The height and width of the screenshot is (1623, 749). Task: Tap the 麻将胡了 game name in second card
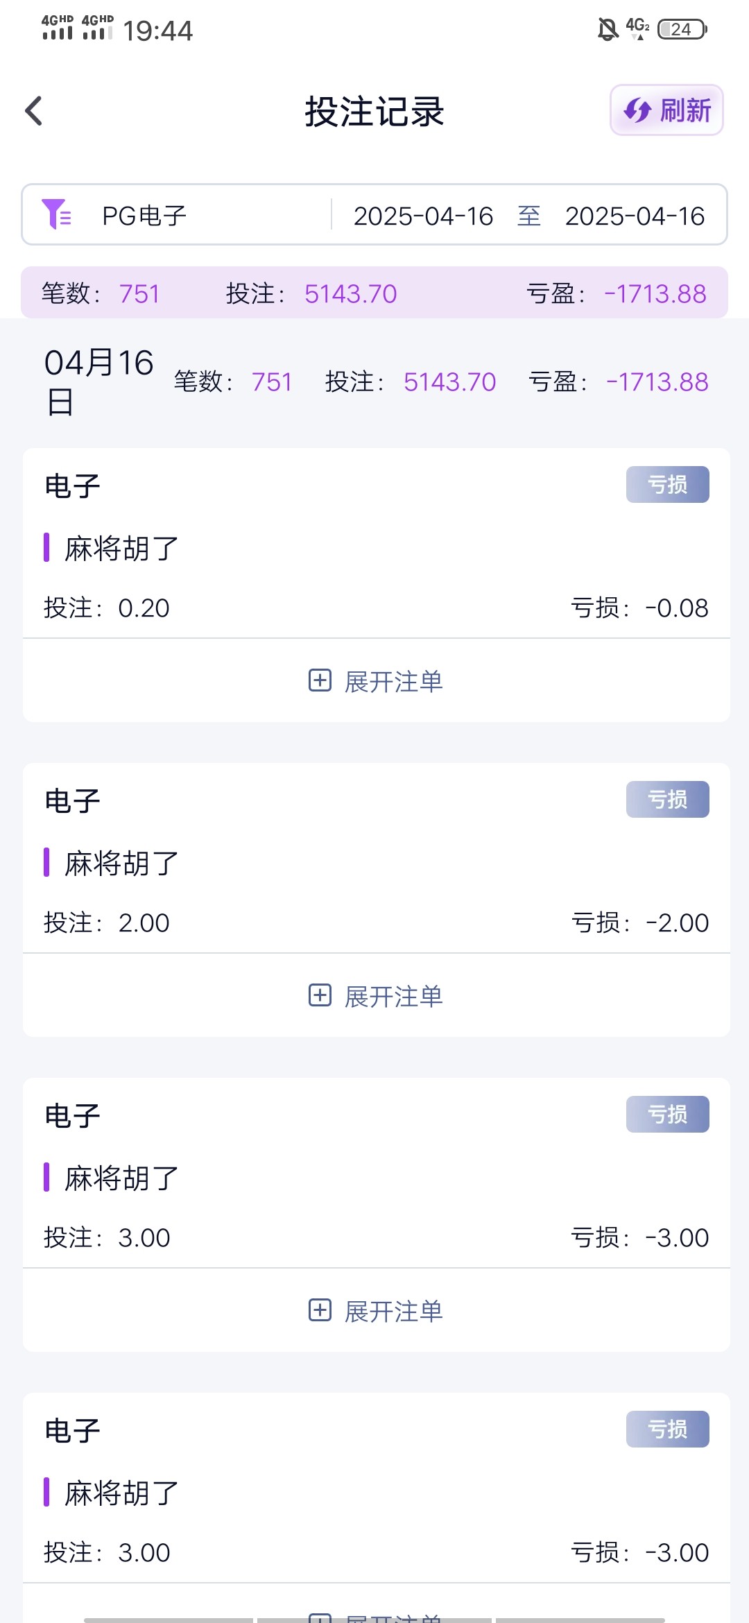click(x=121, y=864)
